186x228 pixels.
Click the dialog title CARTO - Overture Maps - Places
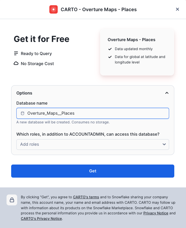pos(99,10)
